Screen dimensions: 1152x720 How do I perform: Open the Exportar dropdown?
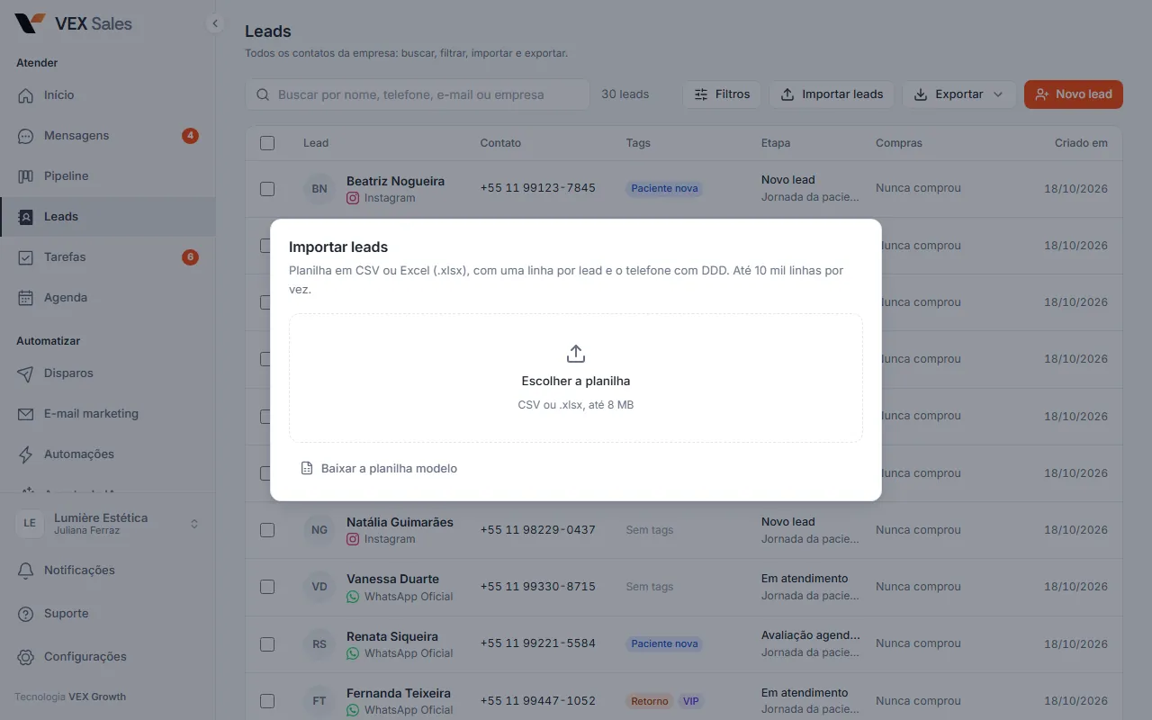958,94
